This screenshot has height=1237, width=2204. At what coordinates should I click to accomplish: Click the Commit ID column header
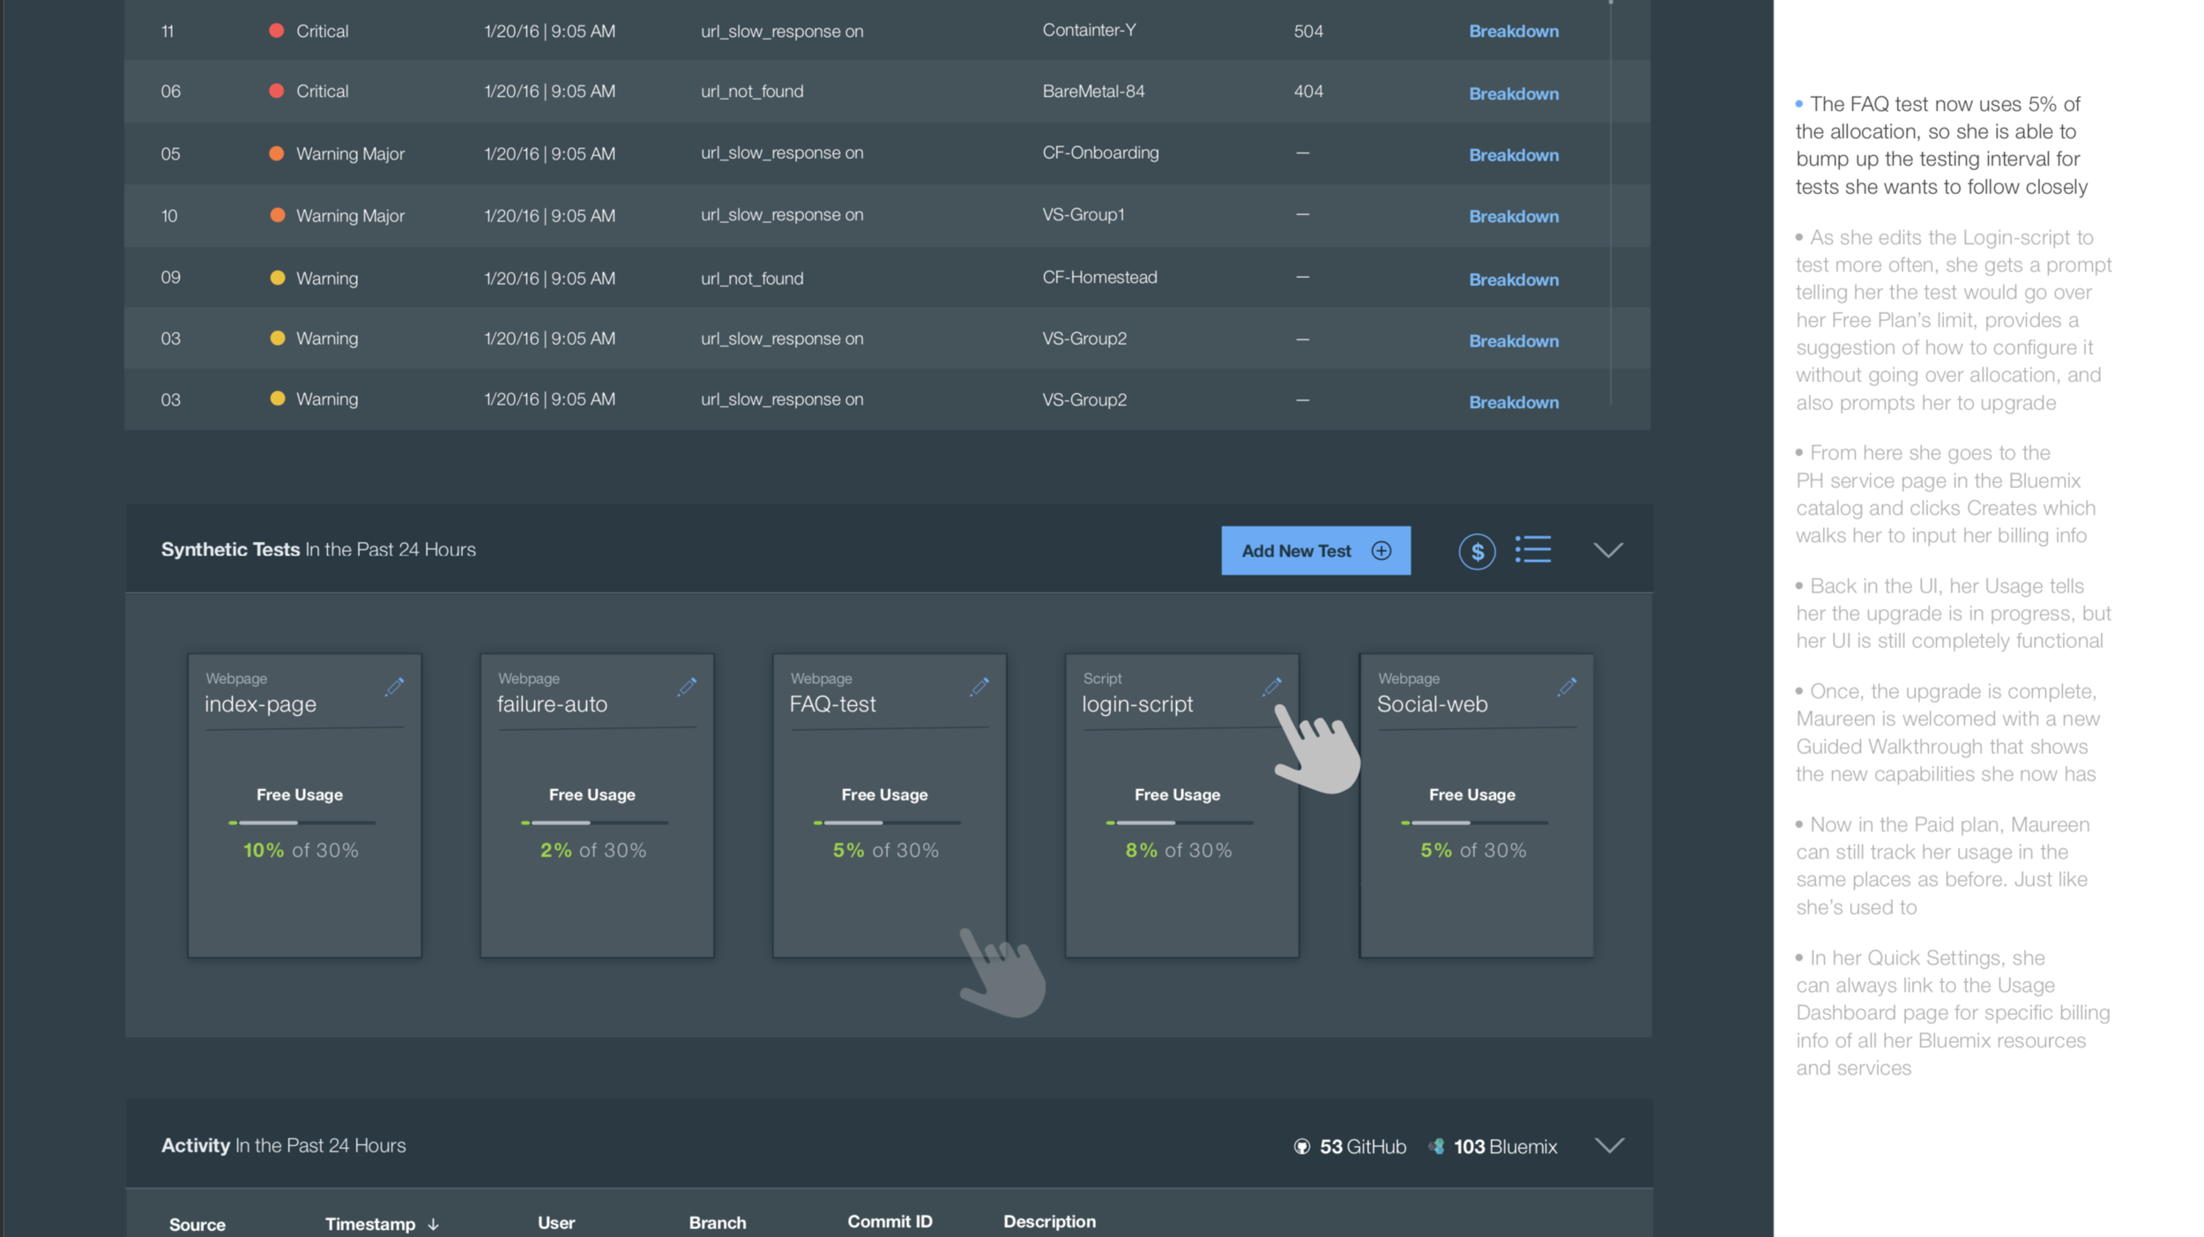[x=889, y=1221]
